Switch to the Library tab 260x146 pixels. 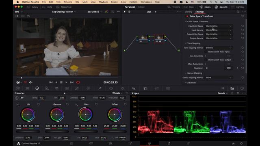point(188,12)
